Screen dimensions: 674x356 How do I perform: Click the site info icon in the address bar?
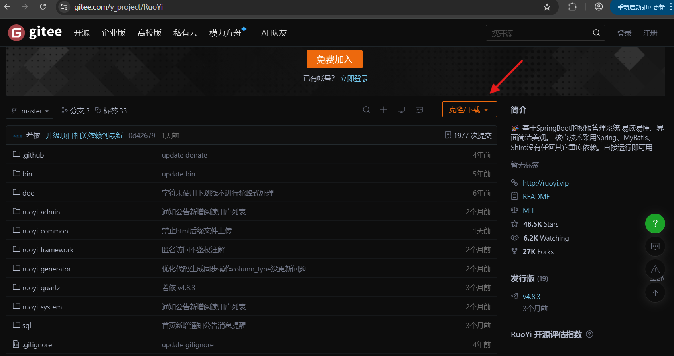coord(64,7)
